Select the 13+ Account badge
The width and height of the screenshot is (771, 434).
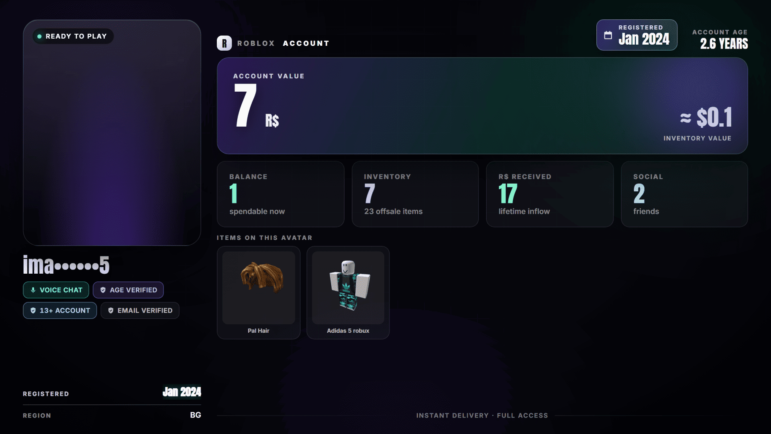tap(60, 310)
